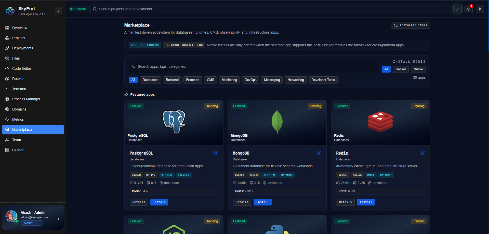The image size is (489, 234).
Task: Click the ADMIN role badge
Action: pos(32,223)
